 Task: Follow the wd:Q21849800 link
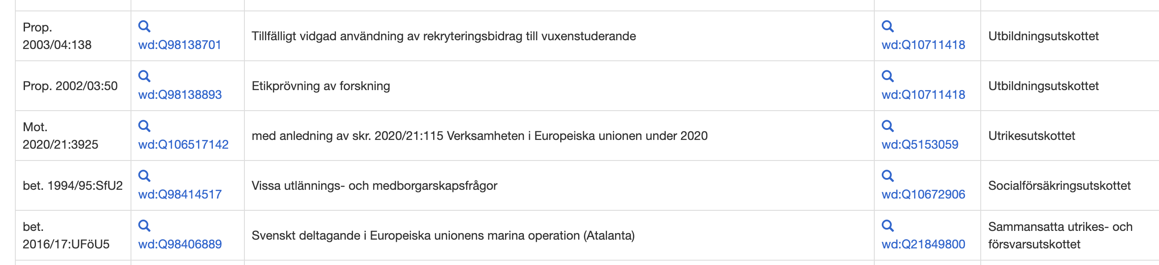pos(923,244)
